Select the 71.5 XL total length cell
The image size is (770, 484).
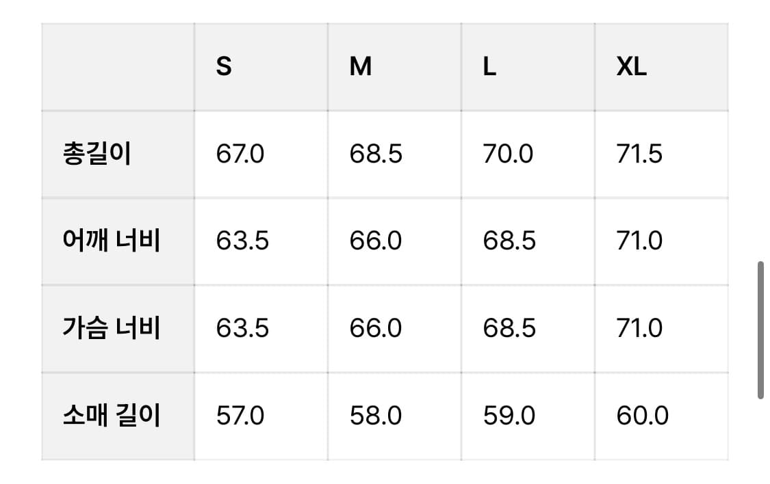(x=639, y=154)
